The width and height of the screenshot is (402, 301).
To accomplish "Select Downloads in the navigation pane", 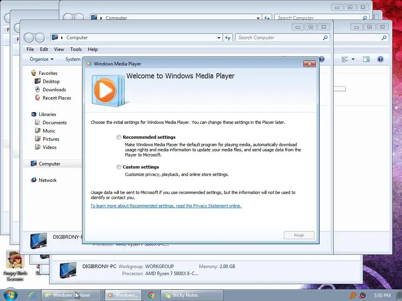I will (54, 90).
